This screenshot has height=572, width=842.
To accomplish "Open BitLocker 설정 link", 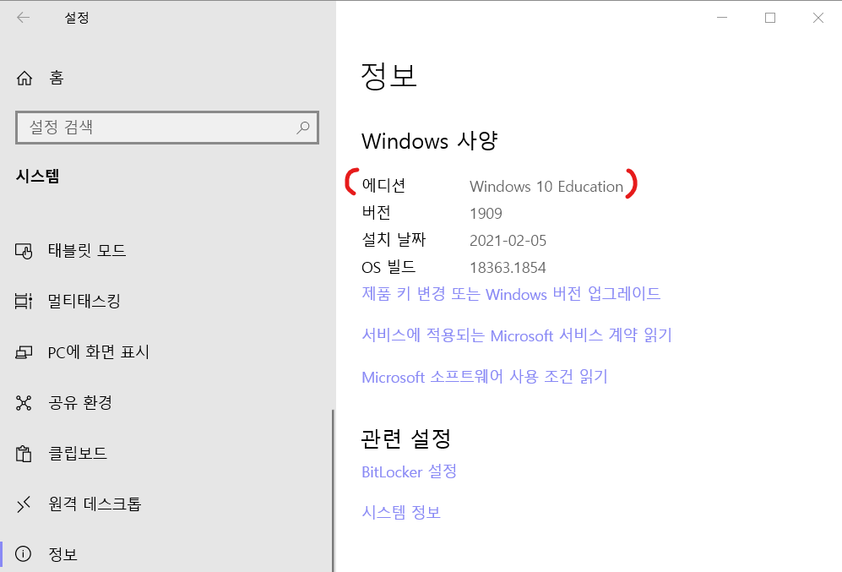I will click(x=410, y=471).
